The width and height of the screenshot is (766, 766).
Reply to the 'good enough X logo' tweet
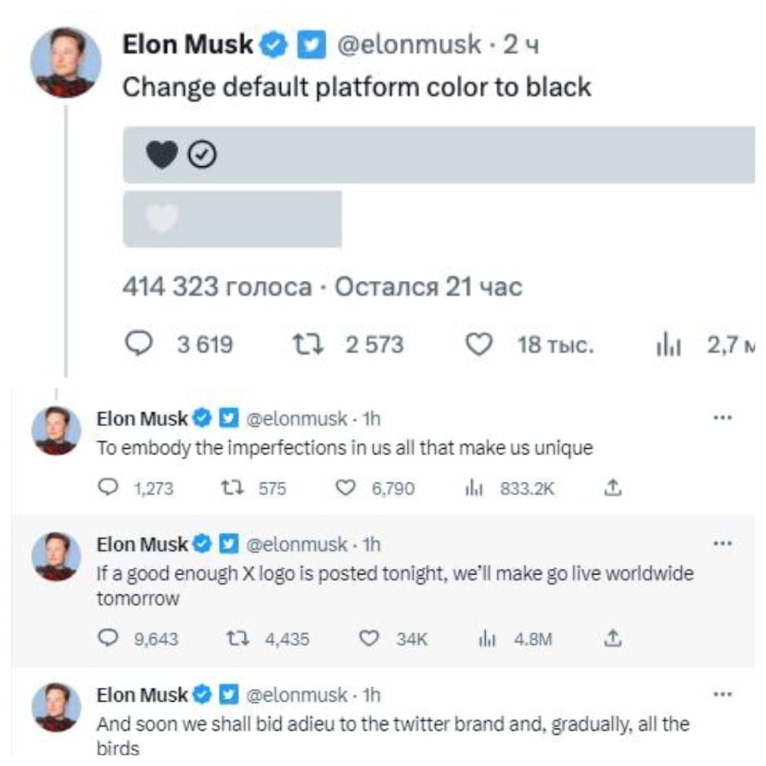[x=108, y=639]
